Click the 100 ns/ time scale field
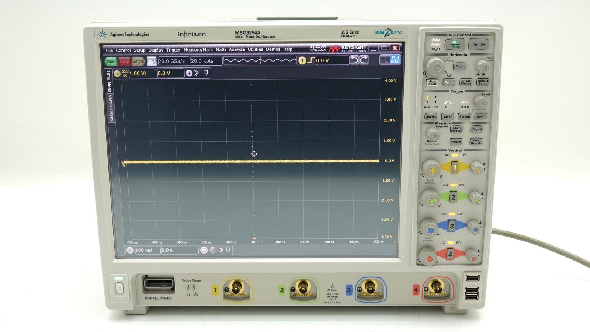 [147, 250]
